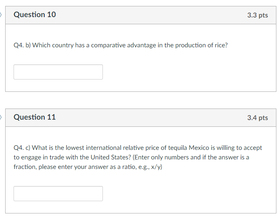
Task: Click the Question 11 answer text box
Action: 58,194
